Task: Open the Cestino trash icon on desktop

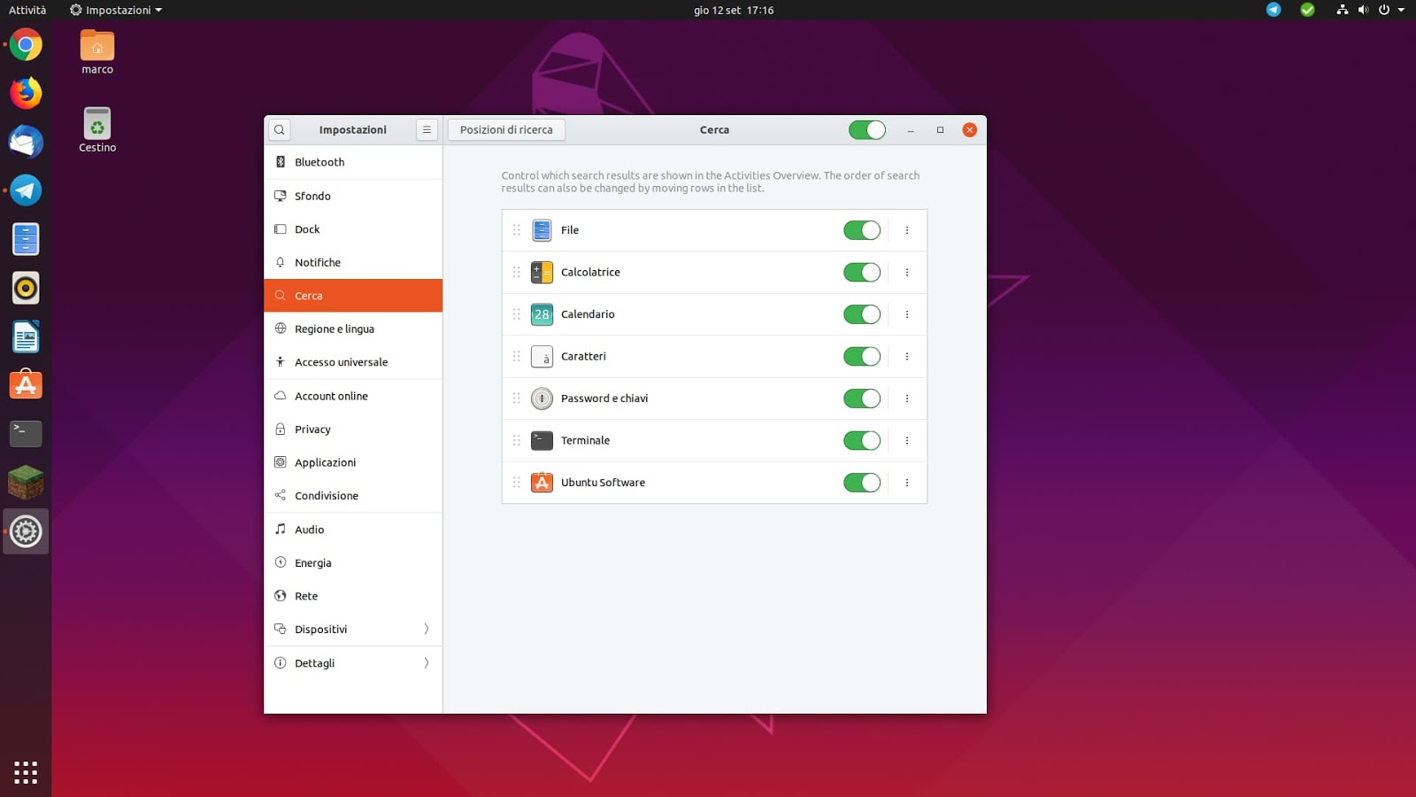Action: pyautogui.click(x=97, y=130)
